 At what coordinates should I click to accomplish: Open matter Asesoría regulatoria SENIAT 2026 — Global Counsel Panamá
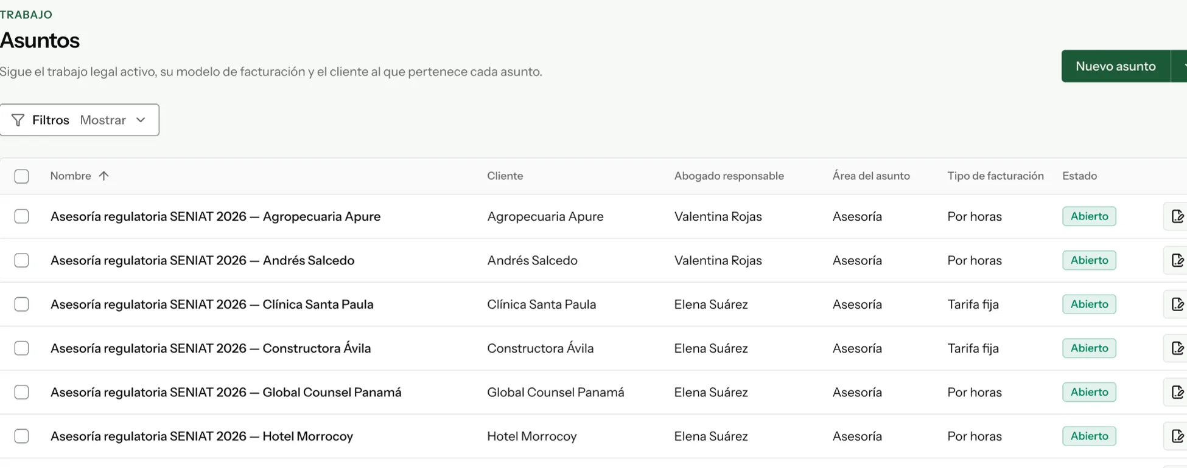pos(226,392)
